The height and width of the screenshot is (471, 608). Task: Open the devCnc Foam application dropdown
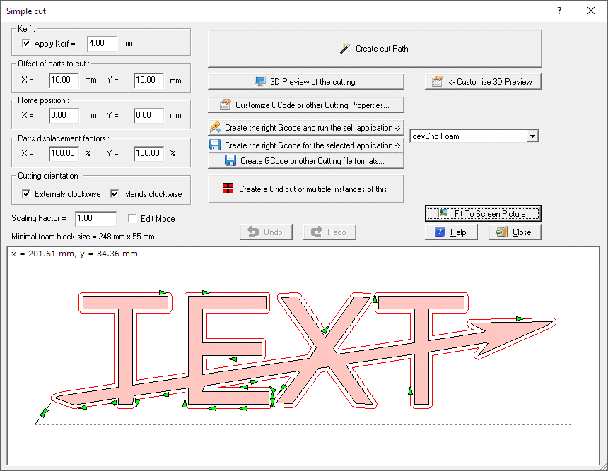(533, 136)
